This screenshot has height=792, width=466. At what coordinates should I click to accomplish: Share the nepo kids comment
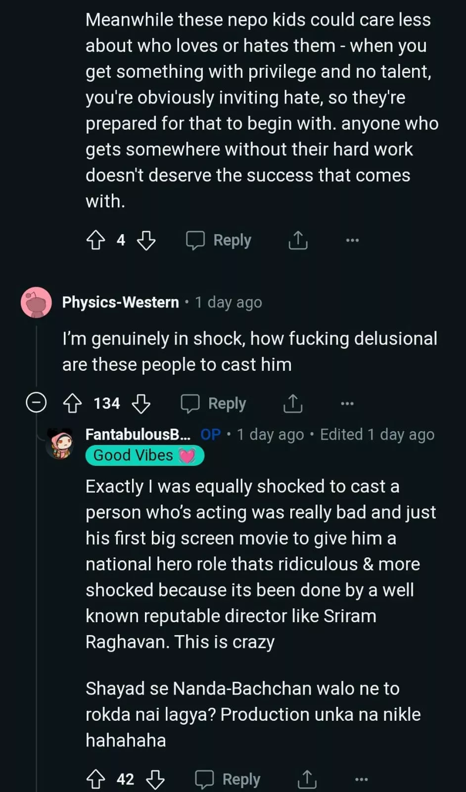point(298,241)
